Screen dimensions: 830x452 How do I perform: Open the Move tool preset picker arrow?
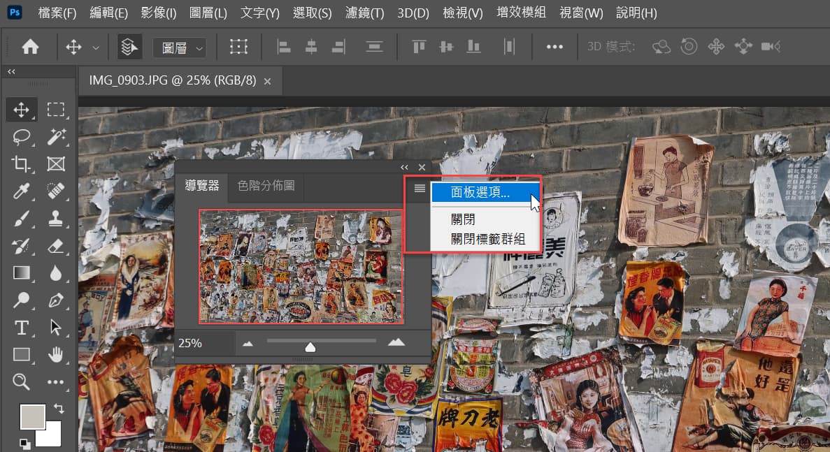click(96, 48)
